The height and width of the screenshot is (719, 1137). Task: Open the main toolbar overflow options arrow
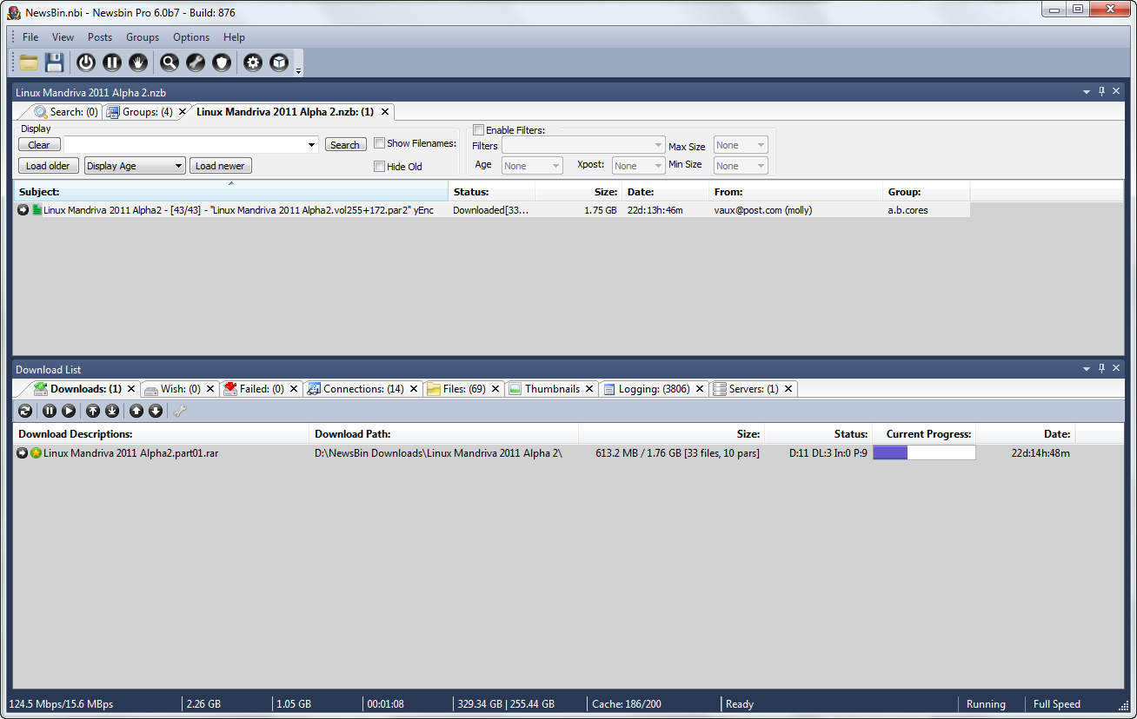coord(298,70)
